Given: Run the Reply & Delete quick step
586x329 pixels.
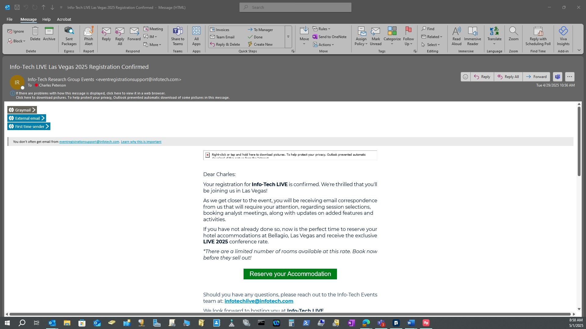Looking at the screenshot, I should (225, 44).
